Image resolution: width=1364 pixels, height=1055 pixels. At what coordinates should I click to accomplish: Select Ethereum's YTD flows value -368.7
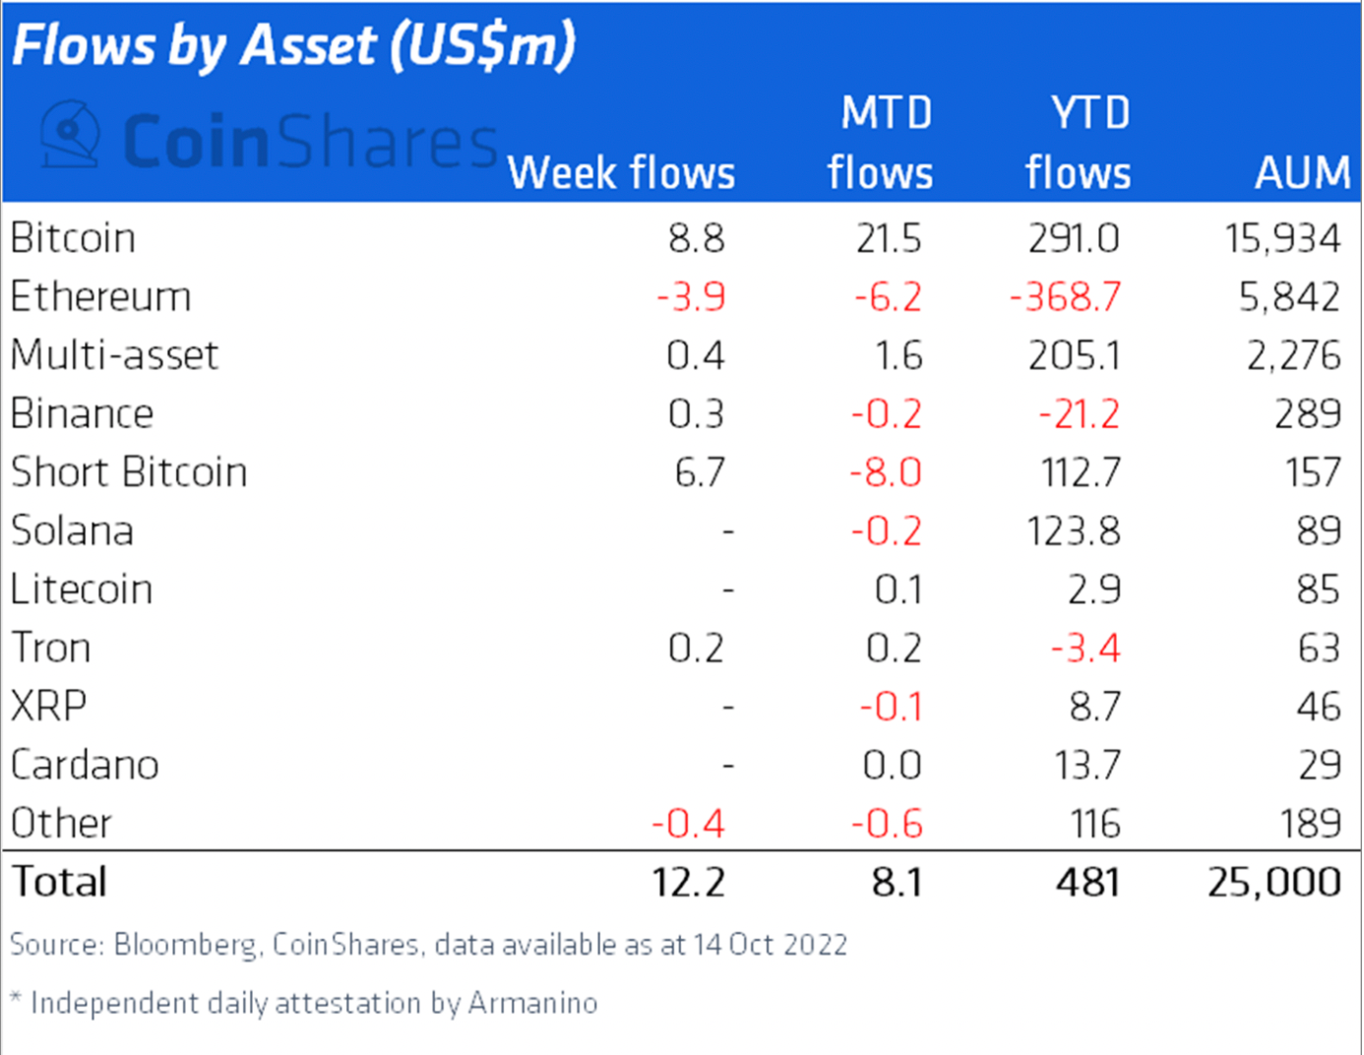1066,297
